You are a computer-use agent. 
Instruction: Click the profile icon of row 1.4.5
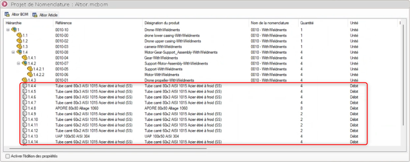[25, 91]
